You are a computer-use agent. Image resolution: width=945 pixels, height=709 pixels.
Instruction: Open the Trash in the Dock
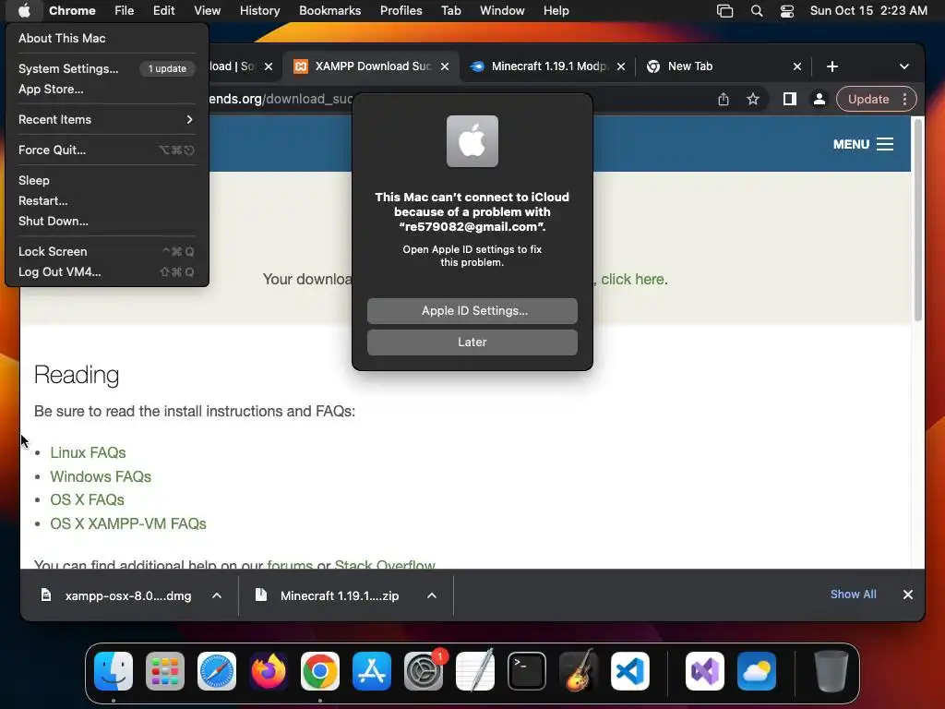pos(831,671)
